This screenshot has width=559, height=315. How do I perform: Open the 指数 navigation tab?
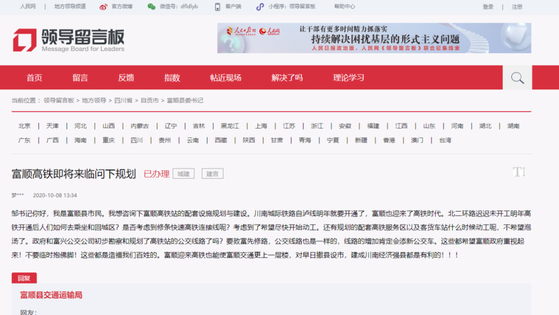click(x=172, y=78)
